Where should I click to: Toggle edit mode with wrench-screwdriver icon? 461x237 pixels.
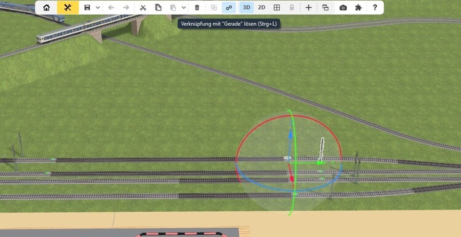point(68,7)
